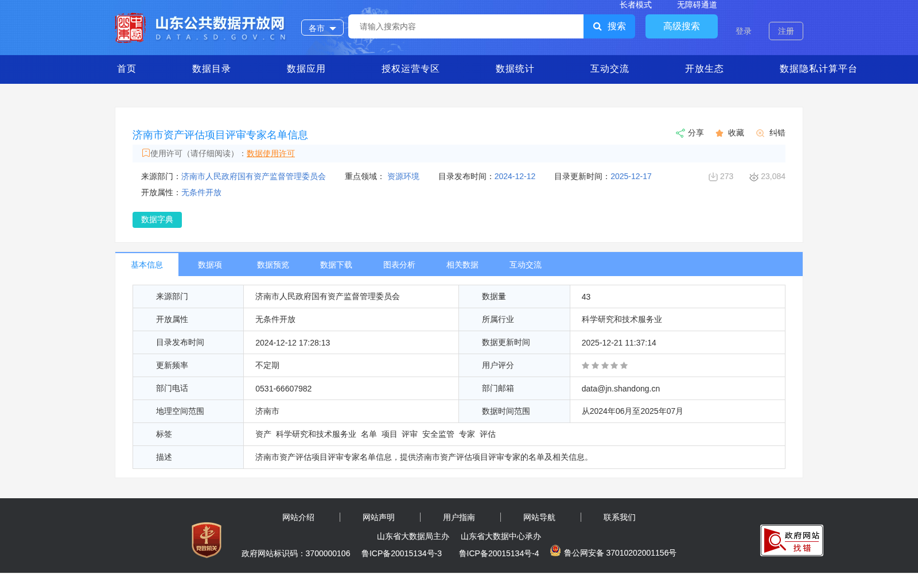This screenshot has height=574, width=918.
Task: Click the 安全监管 tag
Action: [x=438, y=435]
